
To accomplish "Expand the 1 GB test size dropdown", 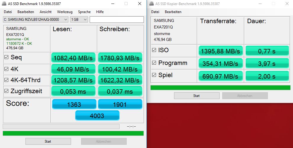I will (79, 20).
